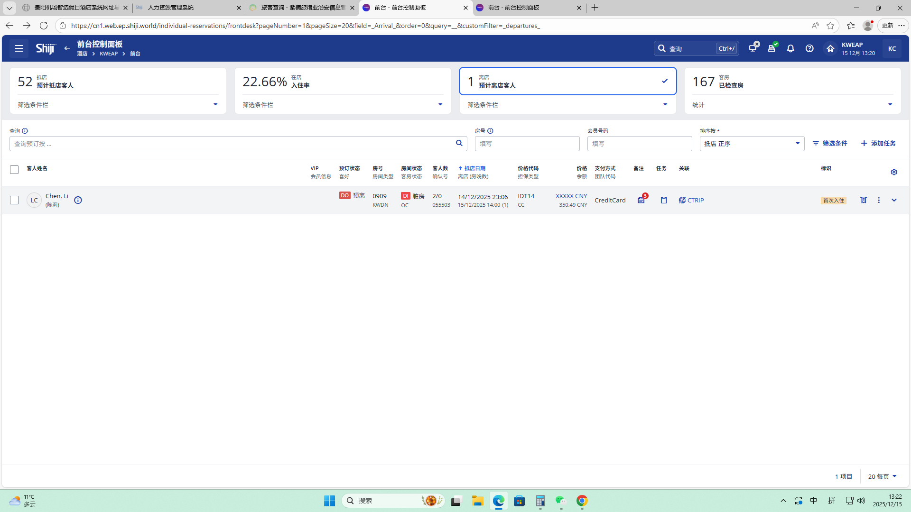Click info icon beside Chen, Li
911x512 pixels.
pyautogui.click(x=78, y=200)
